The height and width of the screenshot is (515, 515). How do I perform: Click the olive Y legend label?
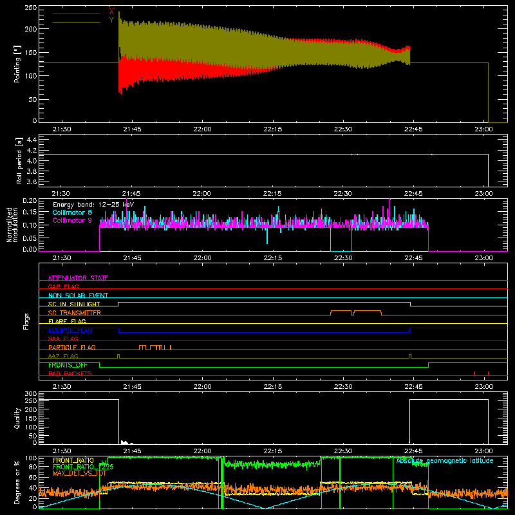click(x=111, y=20)
